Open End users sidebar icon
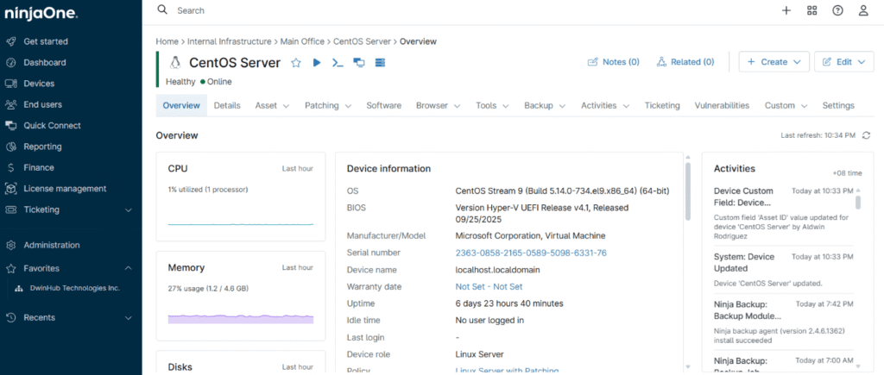Viewport: 884px width, 375px height. click(x=10, y=104)
